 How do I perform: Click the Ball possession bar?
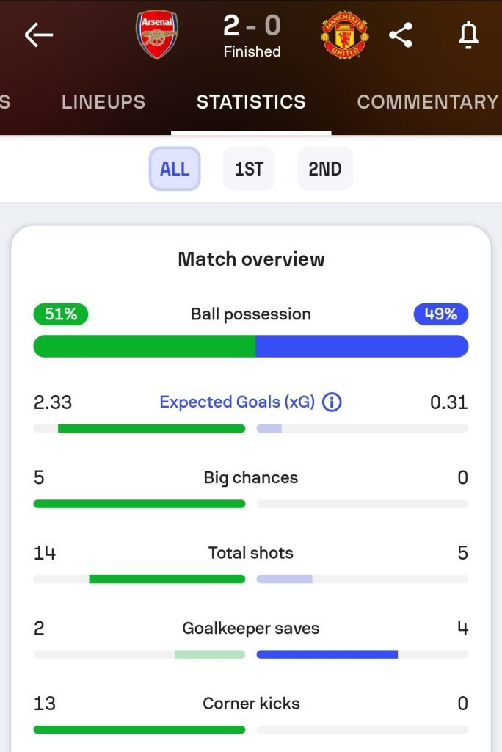pos(251,347)
